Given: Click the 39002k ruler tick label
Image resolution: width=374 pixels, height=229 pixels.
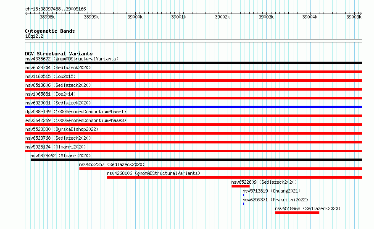Looking at the screenshot, I should 222,17.
